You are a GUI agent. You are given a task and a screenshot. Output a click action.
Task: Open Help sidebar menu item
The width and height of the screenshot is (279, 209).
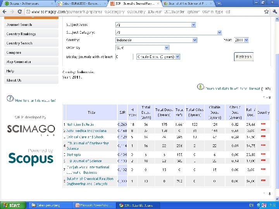[31, 71]
